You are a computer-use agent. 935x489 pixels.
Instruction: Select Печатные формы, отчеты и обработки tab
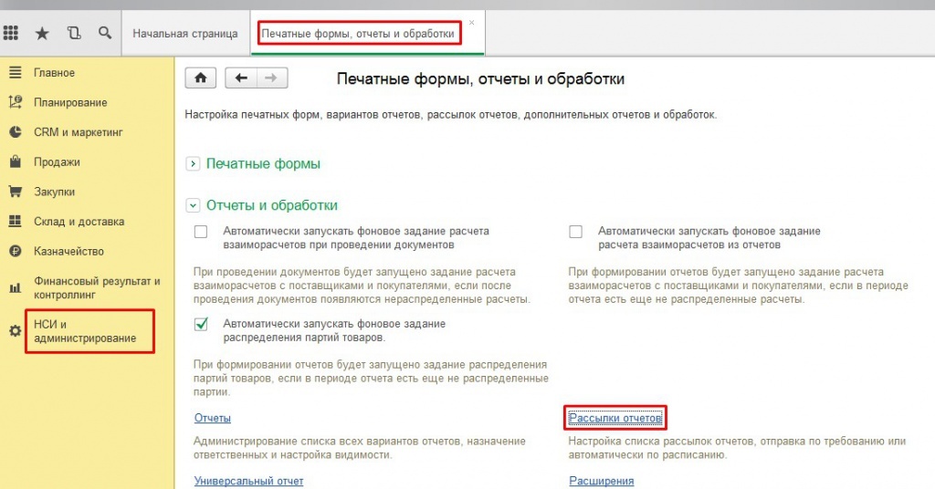click(x=358, y=34)
